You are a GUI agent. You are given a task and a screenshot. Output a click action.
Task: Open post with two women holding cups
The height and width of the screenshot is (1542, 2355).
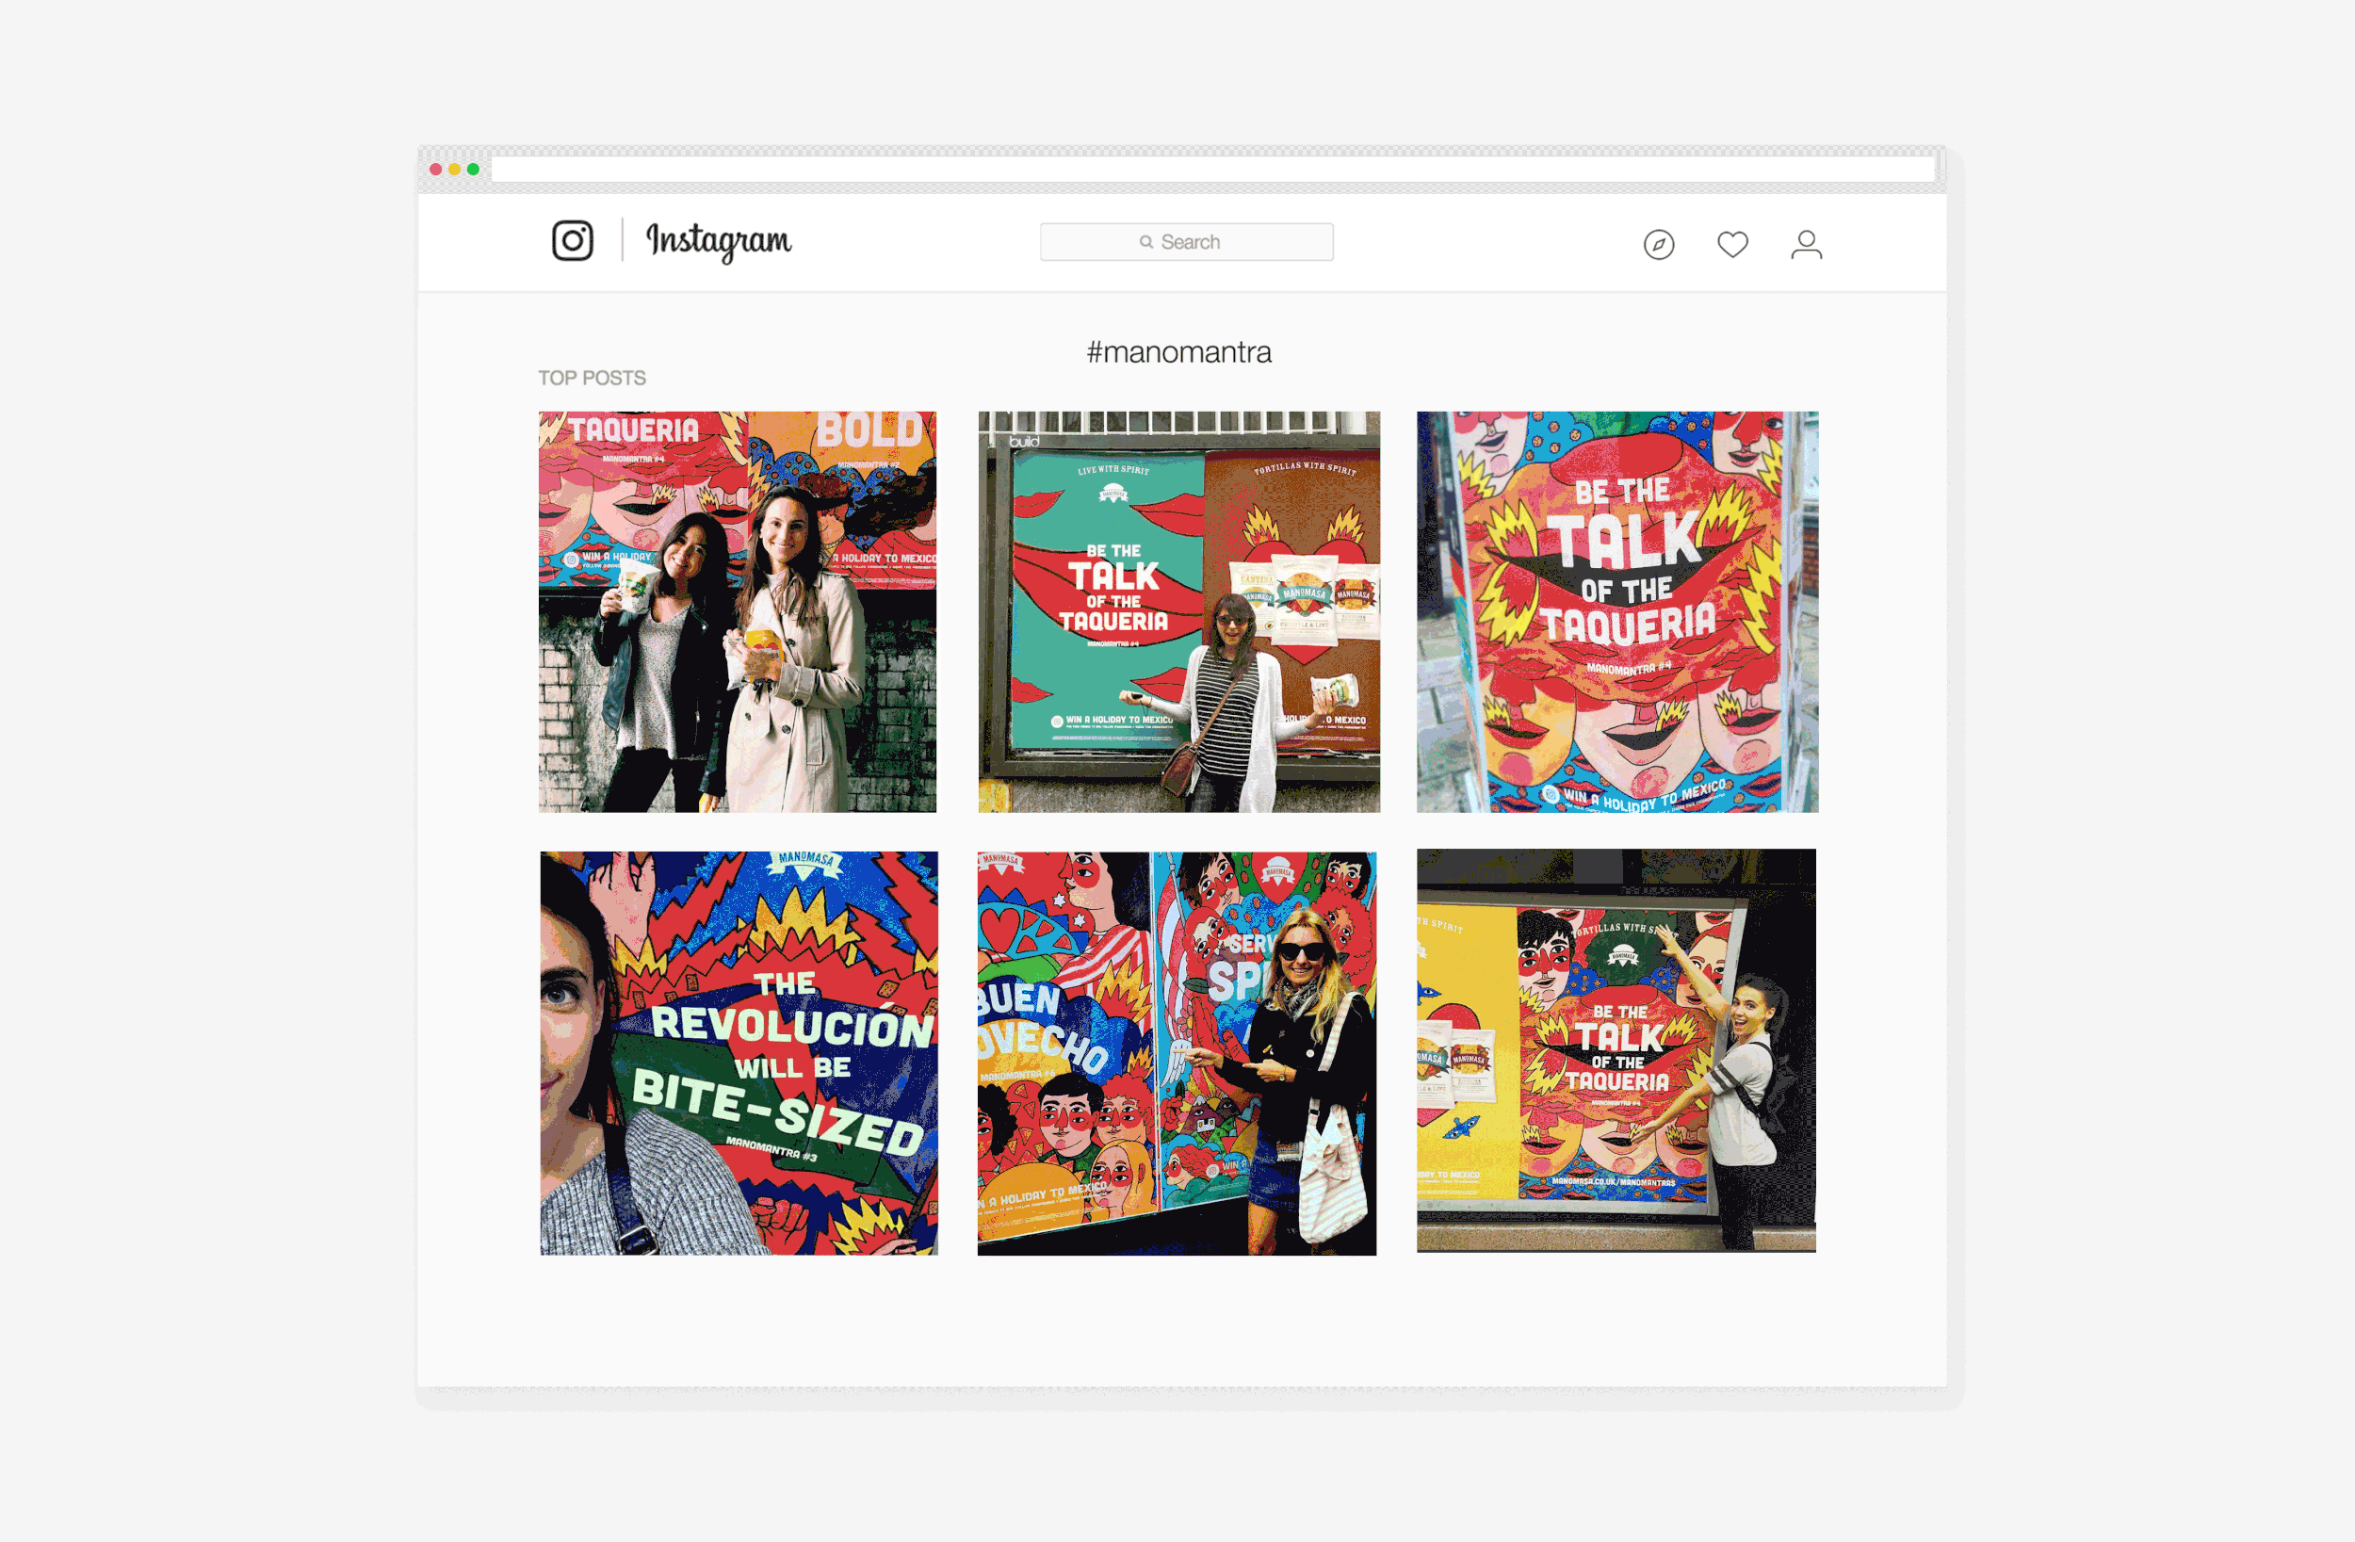pyautogui.click(x=738, y=611)
